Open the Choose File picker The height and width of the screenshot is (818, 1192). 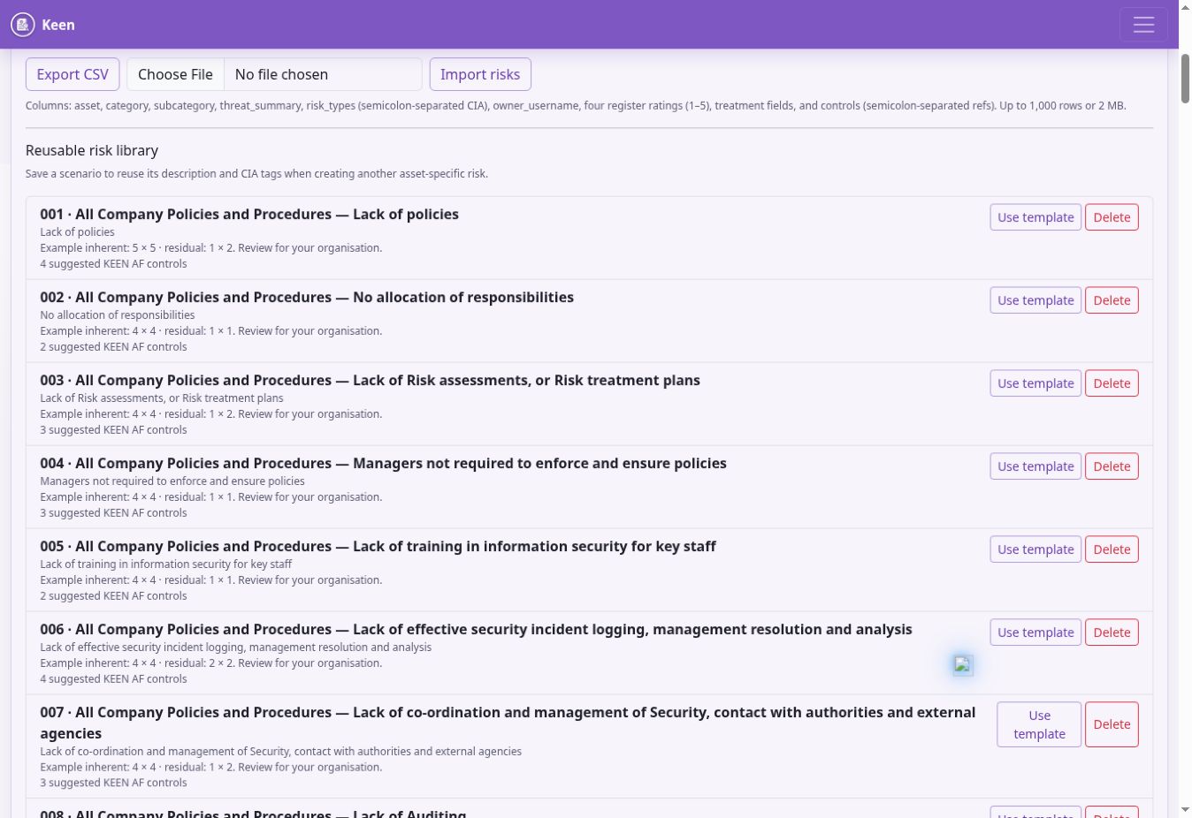coord(175,74)
